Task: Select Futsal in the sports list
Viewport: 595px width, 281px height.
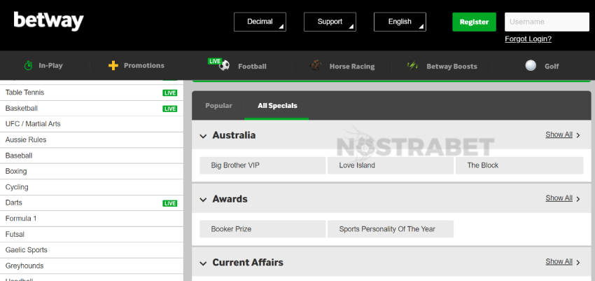Action: tap(92, 235)
